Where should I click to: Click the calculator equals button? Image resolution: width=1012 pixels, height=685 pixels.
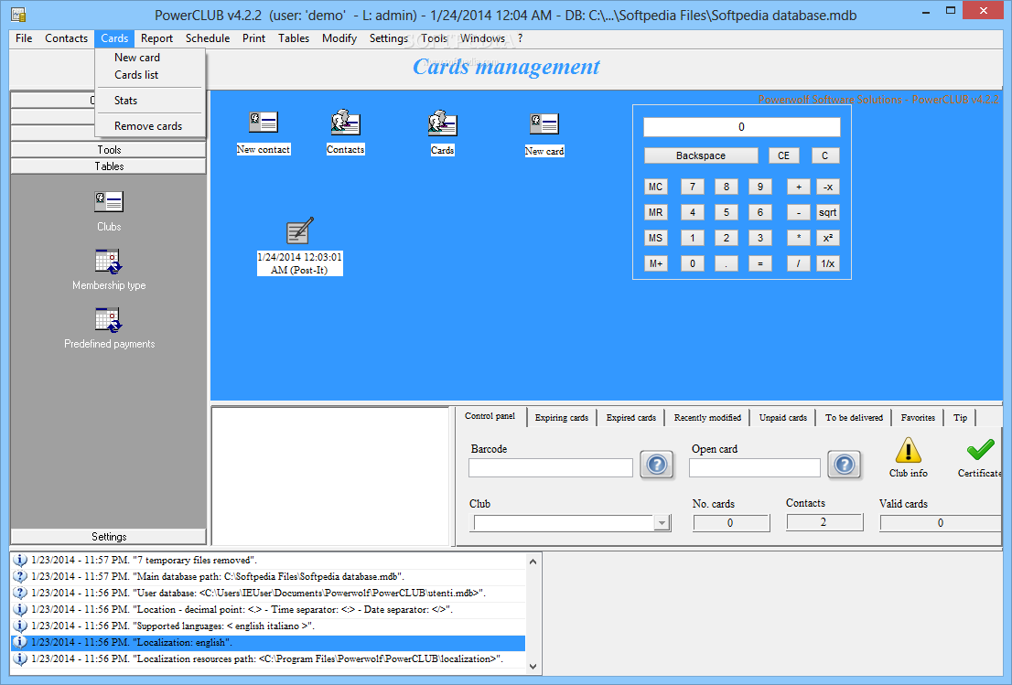point(760,263)
